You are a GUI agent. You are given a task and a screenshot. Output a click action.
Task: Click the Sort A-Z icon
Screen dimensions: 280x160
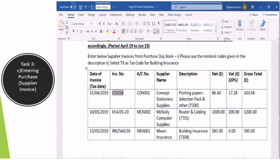click(x=154, y=24)
